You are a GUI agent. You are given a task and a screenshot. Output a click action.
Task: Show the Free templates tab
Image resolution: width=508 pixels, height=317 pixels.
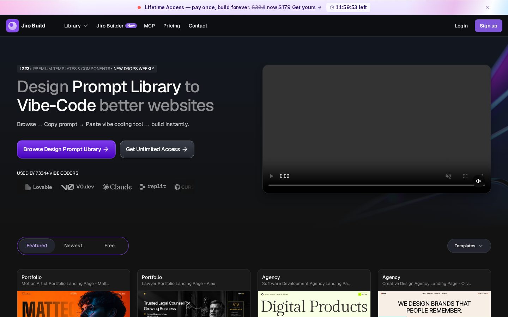click(x=109, y=246)
